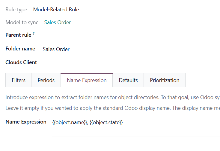This screenshot has width=220, height=151.
Task: Click the Model-Related Rule type value
Action: 56,10
